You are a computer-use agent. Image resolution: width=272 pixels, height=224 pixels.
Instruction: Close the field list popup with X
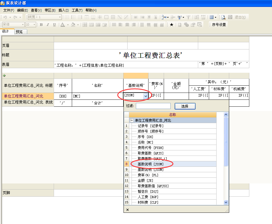[128, 210]
